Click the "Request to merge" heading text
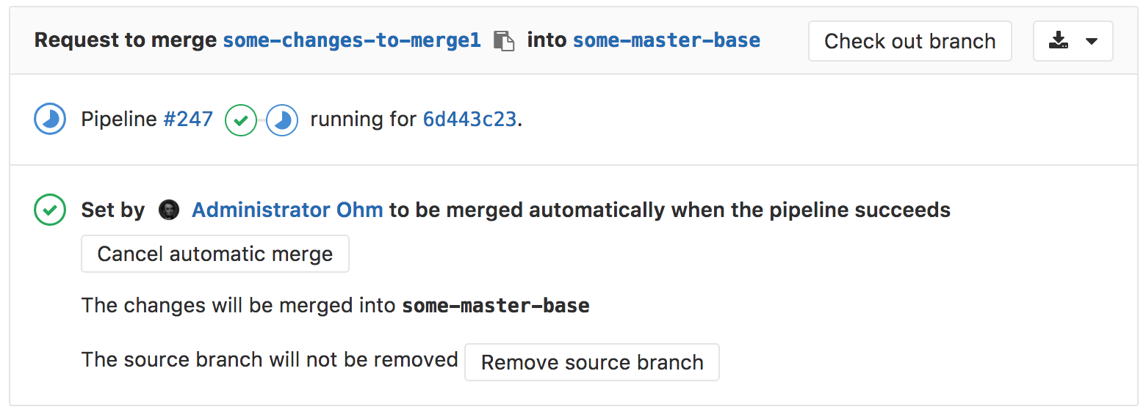Image resolution: width=1146 pixels, height=415 pixels. point(126,40)
